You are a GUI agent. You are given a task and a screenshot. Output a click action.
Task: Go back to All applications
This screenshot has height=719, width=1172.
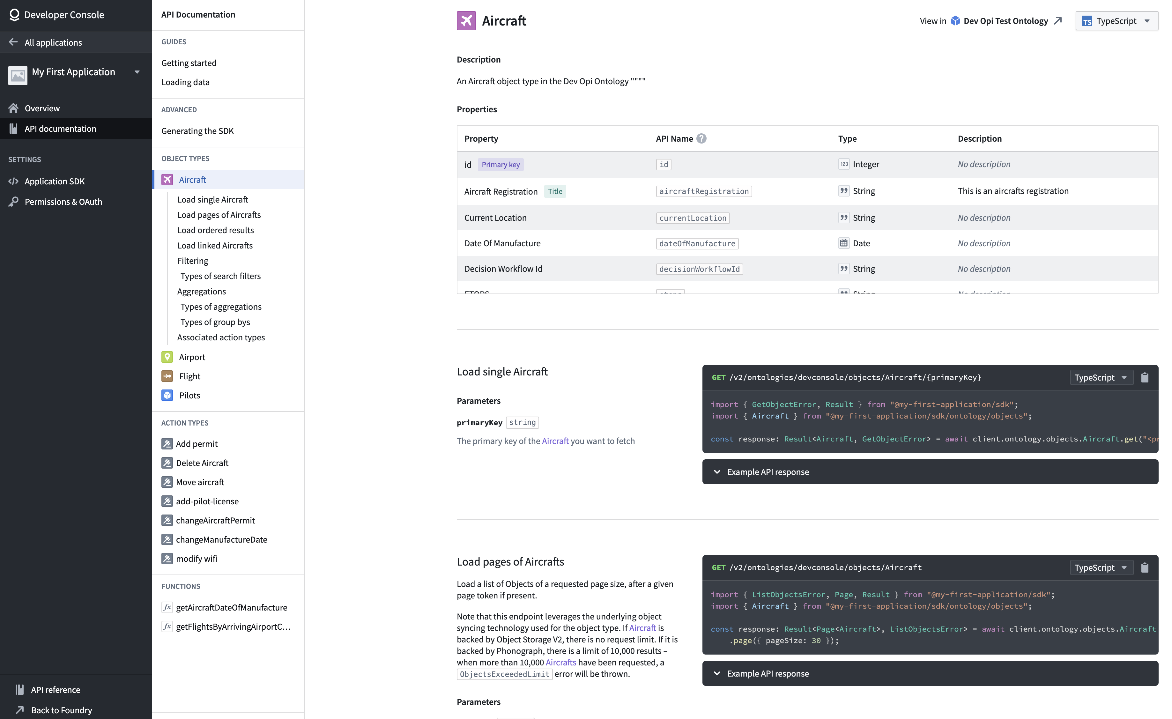coord(53,42)
